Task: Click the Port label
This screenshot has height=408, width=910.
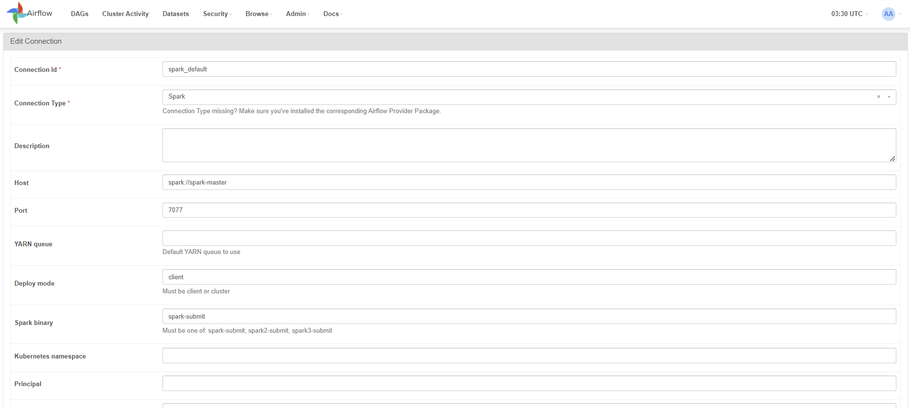Action: tap(21, 210)
